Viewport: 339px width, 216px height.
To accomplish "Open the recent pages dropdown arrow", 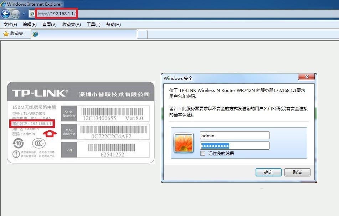I will pyautogui.click(x=24, y=14).
